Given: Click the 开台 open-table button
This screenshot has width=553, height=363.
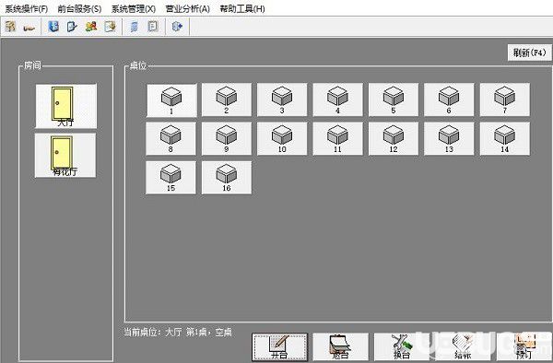Looking at the screenshot, I should click(x=279, y=347).
